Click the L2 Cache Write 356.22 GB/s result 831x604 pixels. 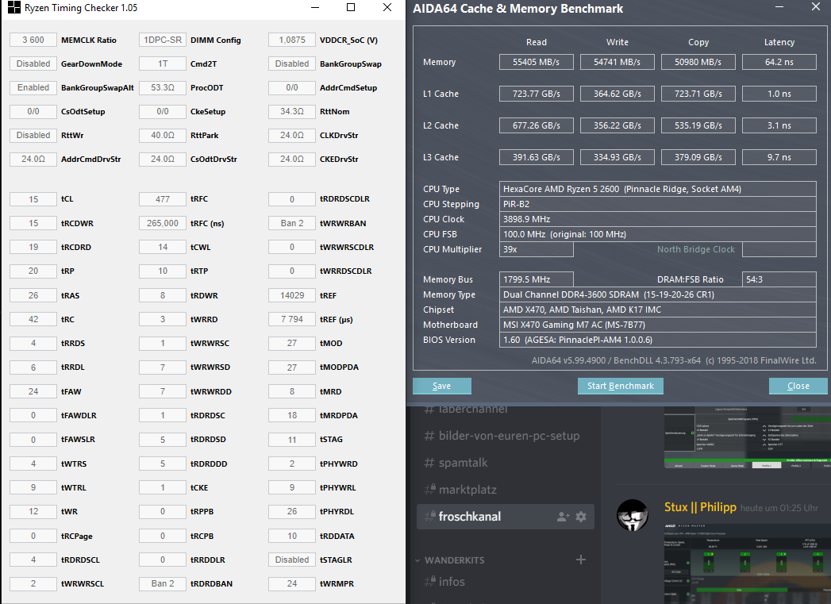(x=617, y=125)
